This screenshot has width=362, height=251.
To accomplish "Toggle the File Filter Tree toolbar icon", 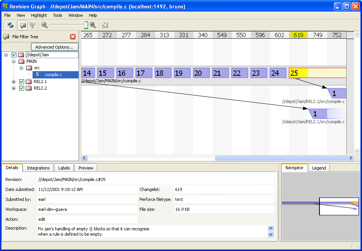I will point(22,25).
